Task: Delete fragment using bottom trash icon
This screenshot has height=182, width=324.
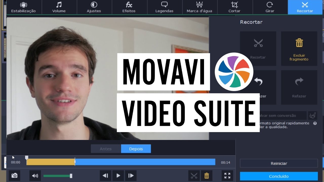Action: click(x=207, y=175)
